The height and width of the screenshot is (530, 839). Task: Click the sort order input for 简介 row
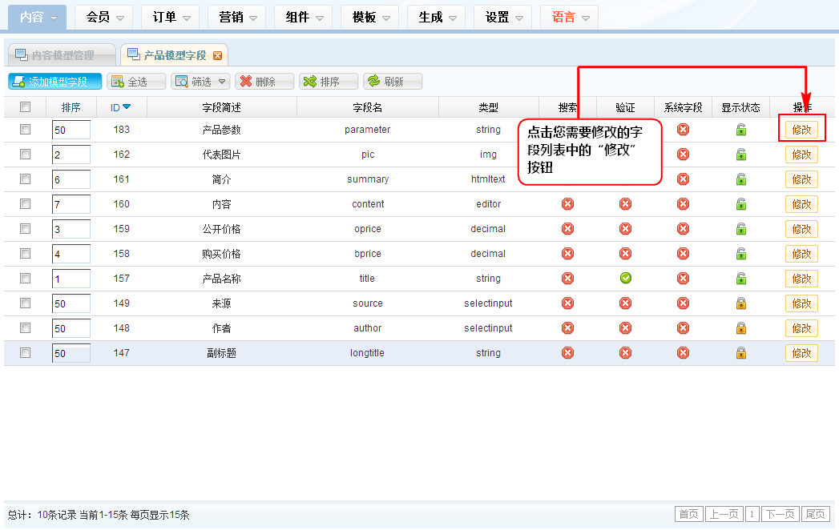click(x=71, y=179)
